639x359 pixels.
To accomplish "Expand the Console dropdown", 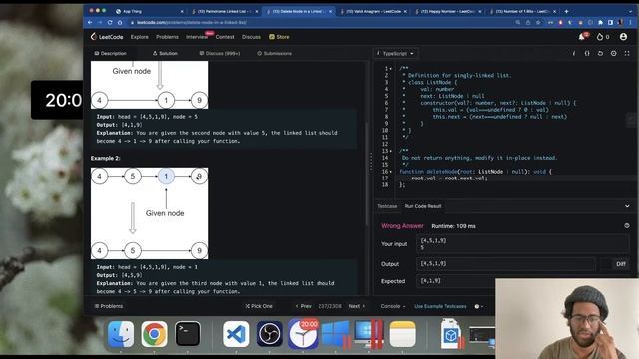I will (x=393, y=306).
